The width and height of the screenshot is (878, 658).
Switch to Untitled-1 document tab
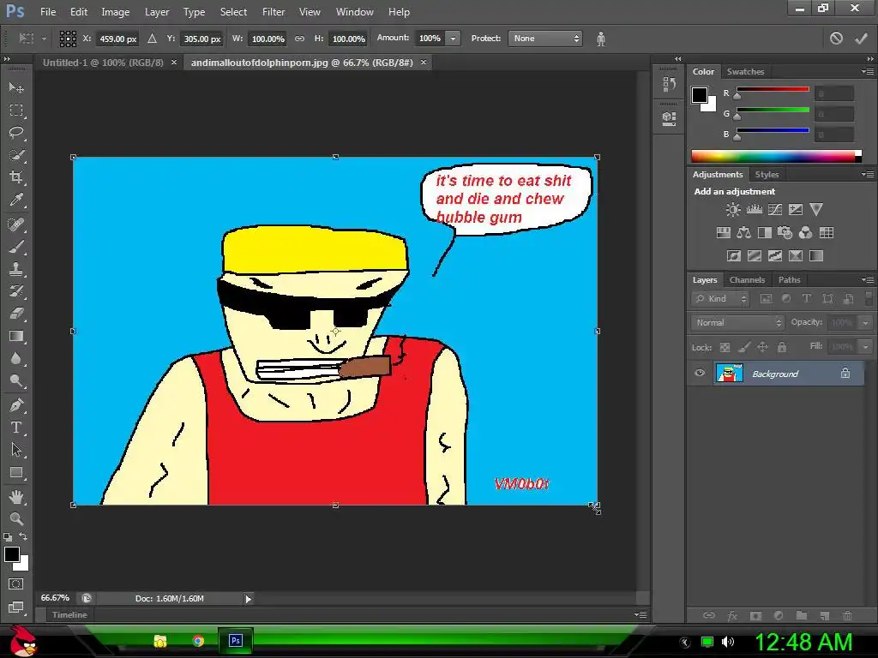point(103,63)
